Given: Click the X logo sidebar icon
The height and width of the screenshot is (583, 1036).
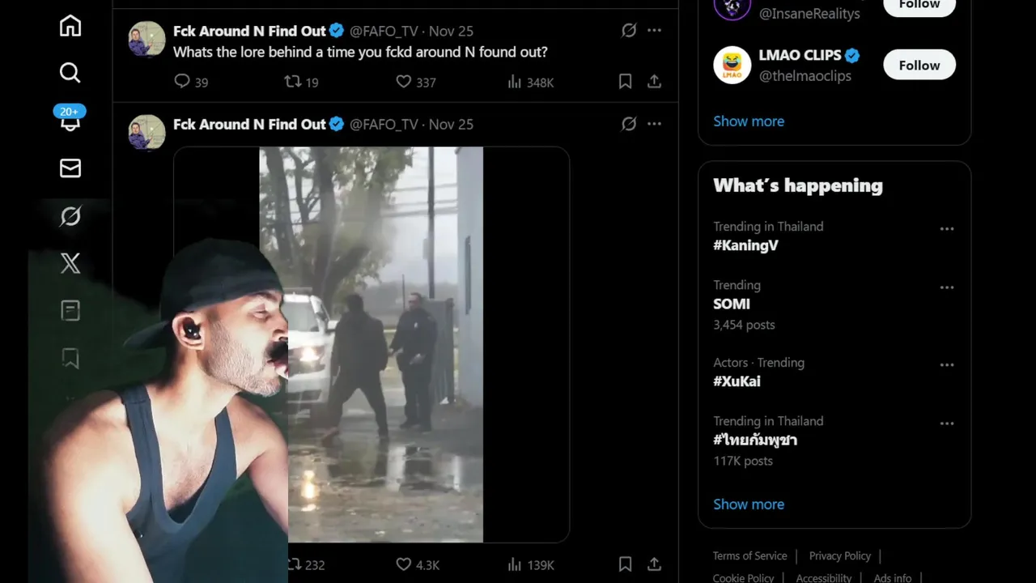Looking at the screenshot, I should click(x=70, y=263).
